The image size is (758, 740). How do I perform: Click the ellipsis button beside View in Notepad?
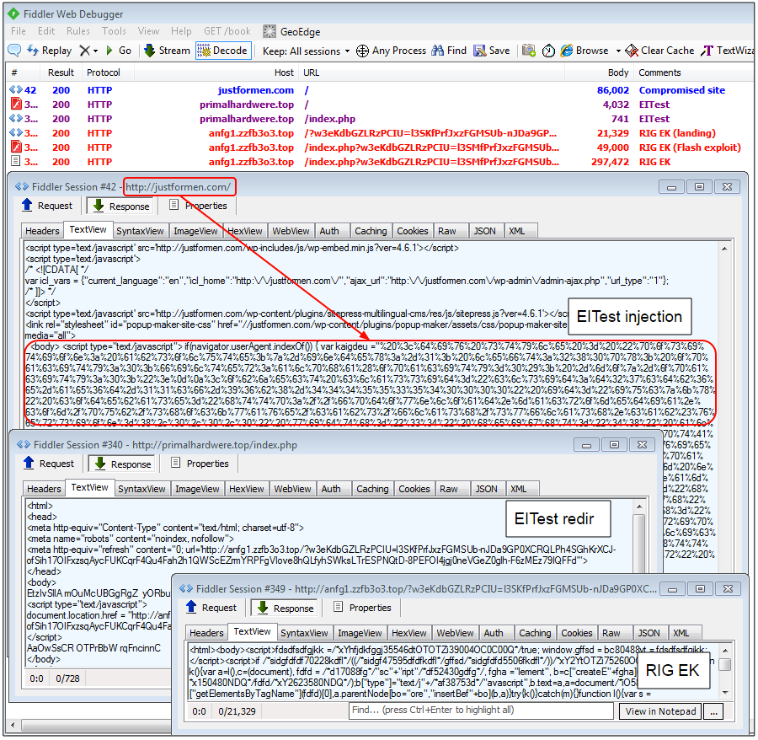tap(713, 711)
